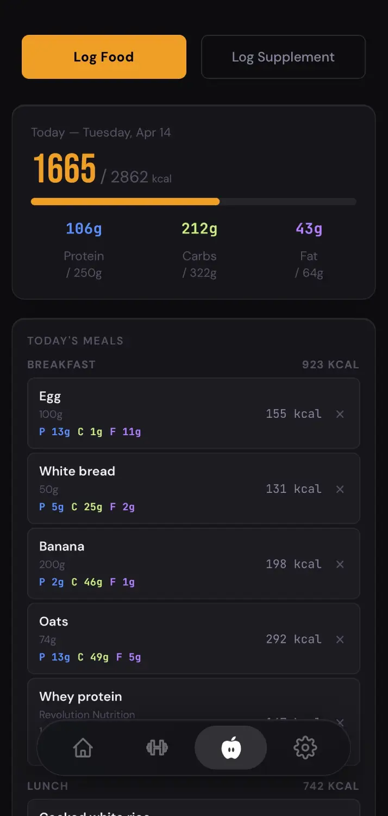Click the daily calorie progress bar
This screenshot has height=816, width=388.
point(193,201)
